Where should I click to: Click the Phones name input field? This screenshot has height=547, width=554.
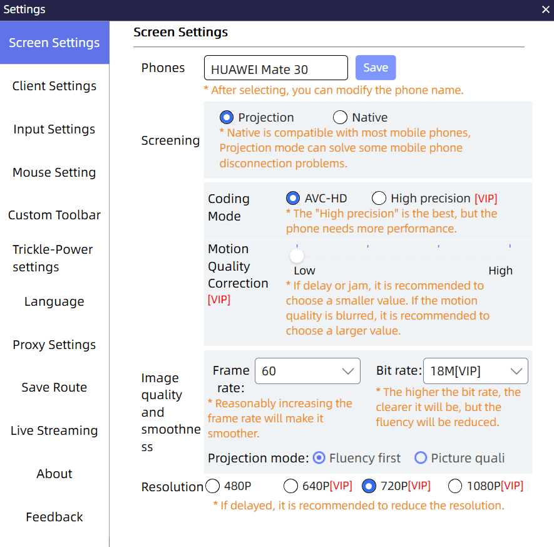click(276, 68)
